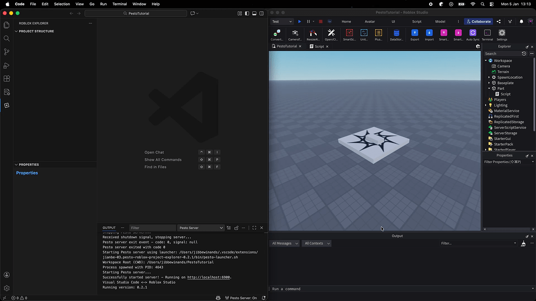536x301 pixels.
Task: Open the Test mode dropdown in Roblox Studio
Action: tap(281, 21)
